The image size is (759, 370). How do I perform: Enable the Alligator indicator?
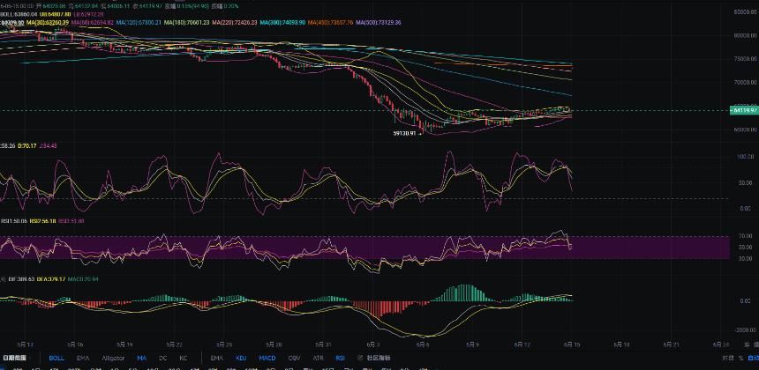coord(113,358)
